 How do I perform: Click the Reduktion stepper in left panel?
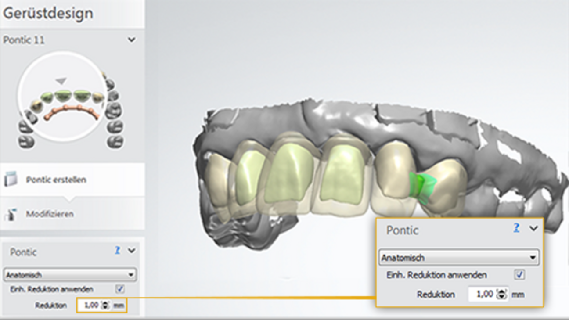105,305
